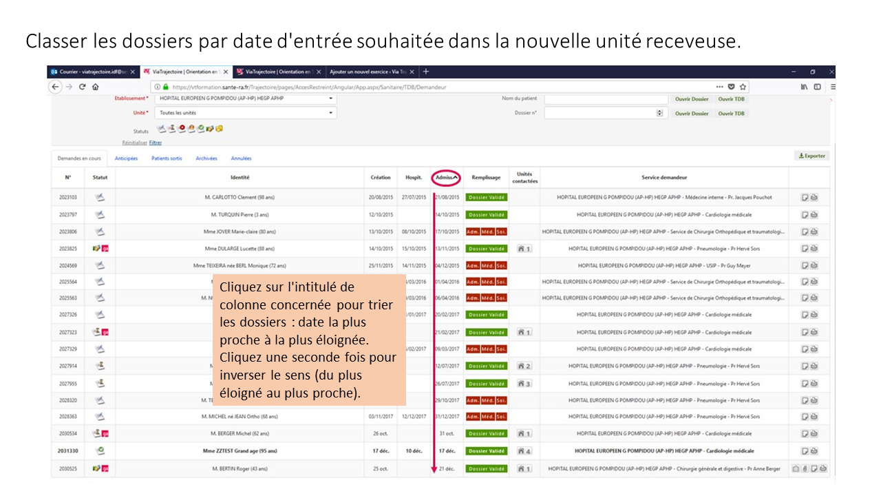The height and width of the screenshot is (496, 881).
Task: Click attachment icon in BERTIN Roger row
Action: coord(805,469)
